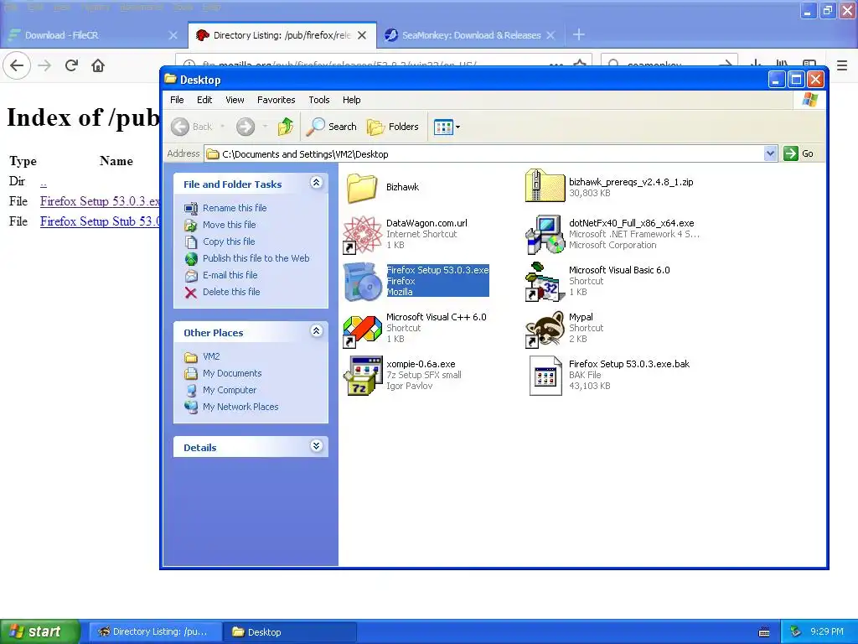This screenshot has width=858, height=644.
Task: Click the browser Home button
Action: tap(98, 65)
